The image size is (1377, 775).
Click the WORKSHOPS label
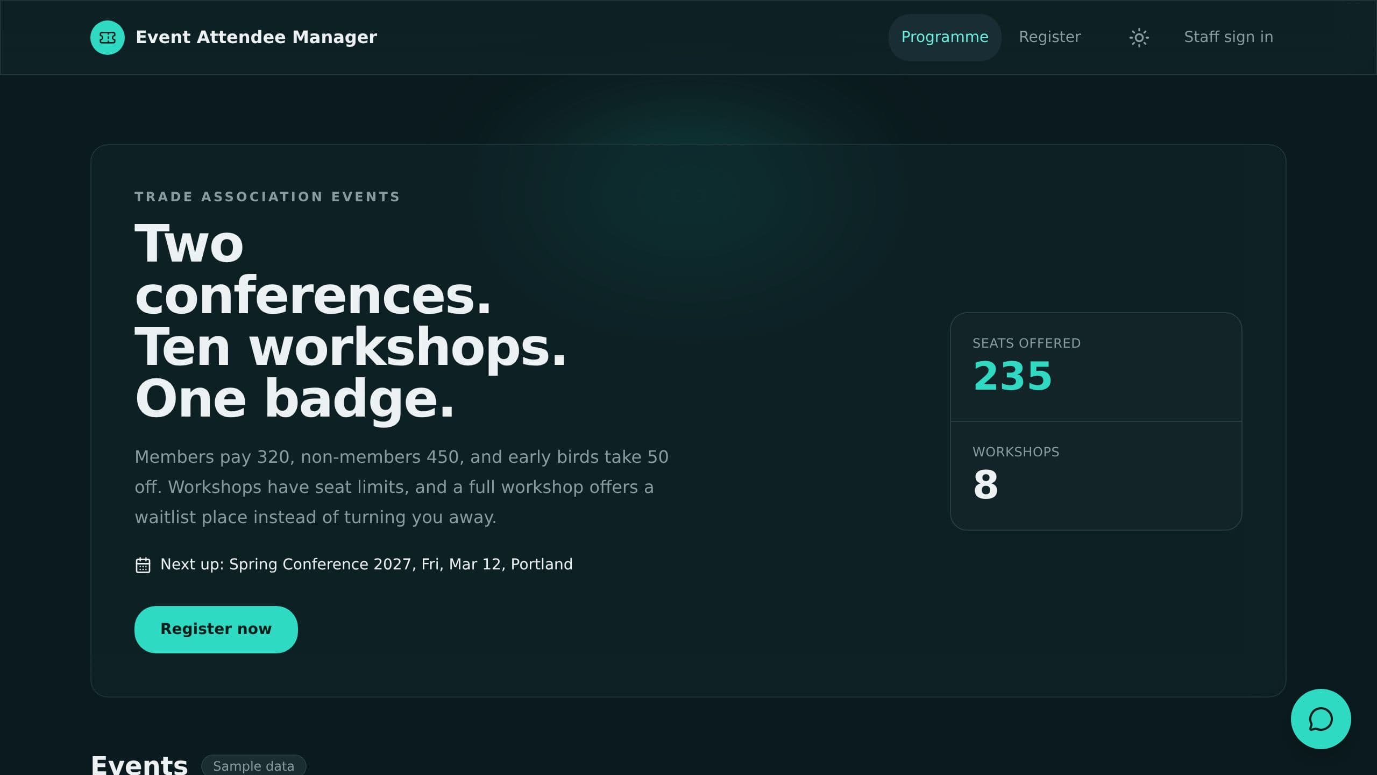click(1016, 452)
